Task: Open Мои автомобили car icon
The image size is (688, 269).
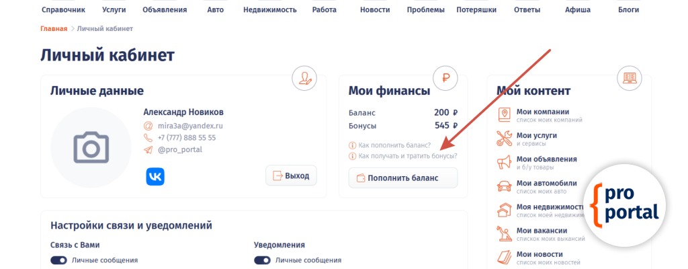Action: coord(504,186)
